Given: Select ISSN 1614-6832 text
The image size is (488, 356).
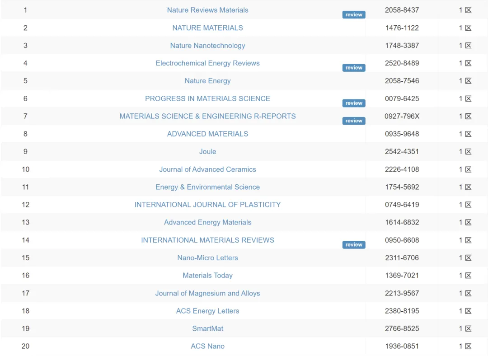Looking at the screenshot, I should (402, 222).
